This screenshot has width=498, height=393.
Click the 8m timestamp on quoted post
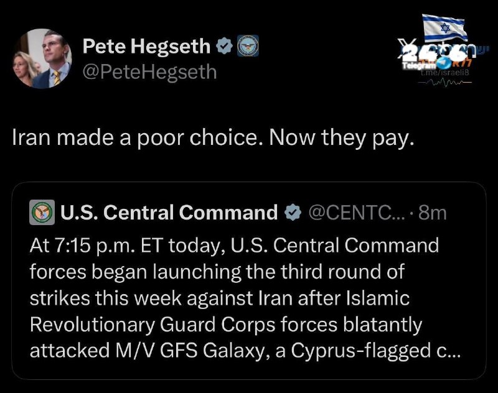click(x=433, y=213)
